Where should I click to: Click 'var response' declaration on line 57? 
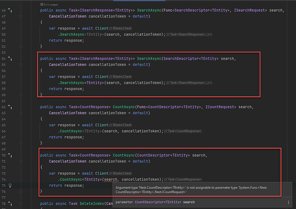(62, 77)
